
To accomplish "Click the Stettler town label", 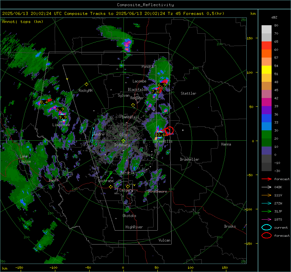I will point(189,93).
